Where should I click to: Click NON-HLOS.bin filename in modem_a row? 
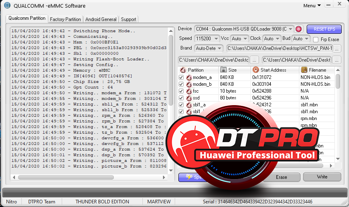pos(316,77)
